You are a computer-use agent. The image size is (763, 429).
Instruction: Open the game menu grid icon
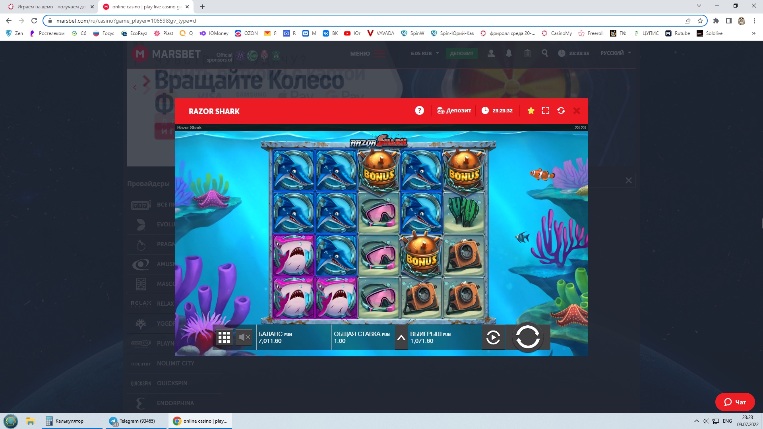tap(224, 338)
